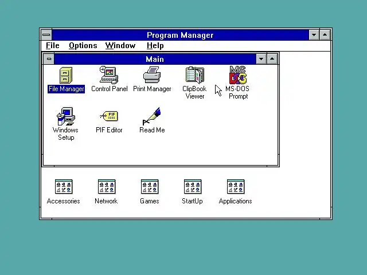Click the Program Manager title bar
This screenshot has height=275, width=367.
(180, 35)
